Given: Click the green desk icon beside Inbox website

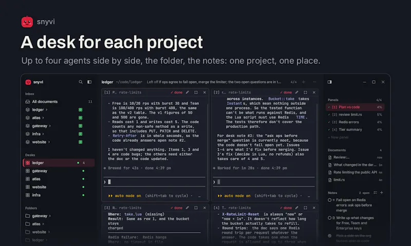Looking at the screenshot, I should tap(81, 142).
